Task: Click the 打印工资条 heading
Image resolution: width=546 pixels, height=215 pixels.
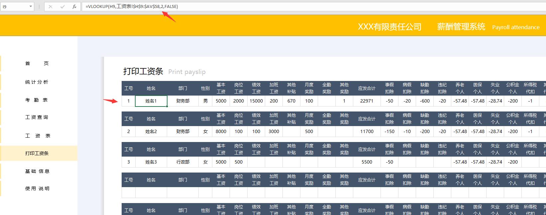Action: 143,71
